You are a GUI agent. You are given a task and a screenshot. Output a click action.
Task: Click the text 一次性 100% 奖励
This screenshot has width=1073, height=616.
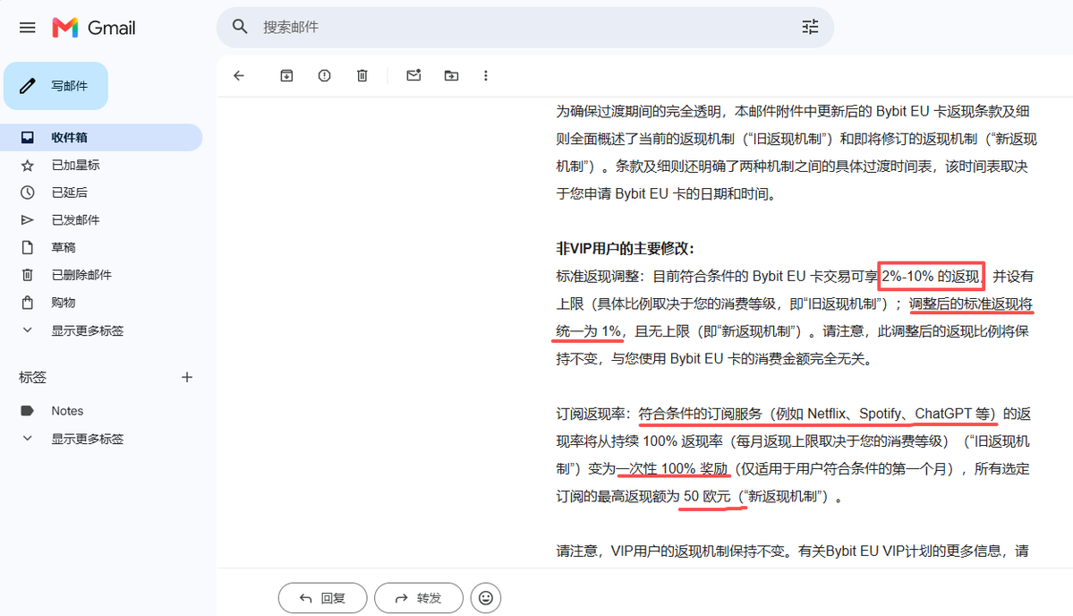point(672,469)
